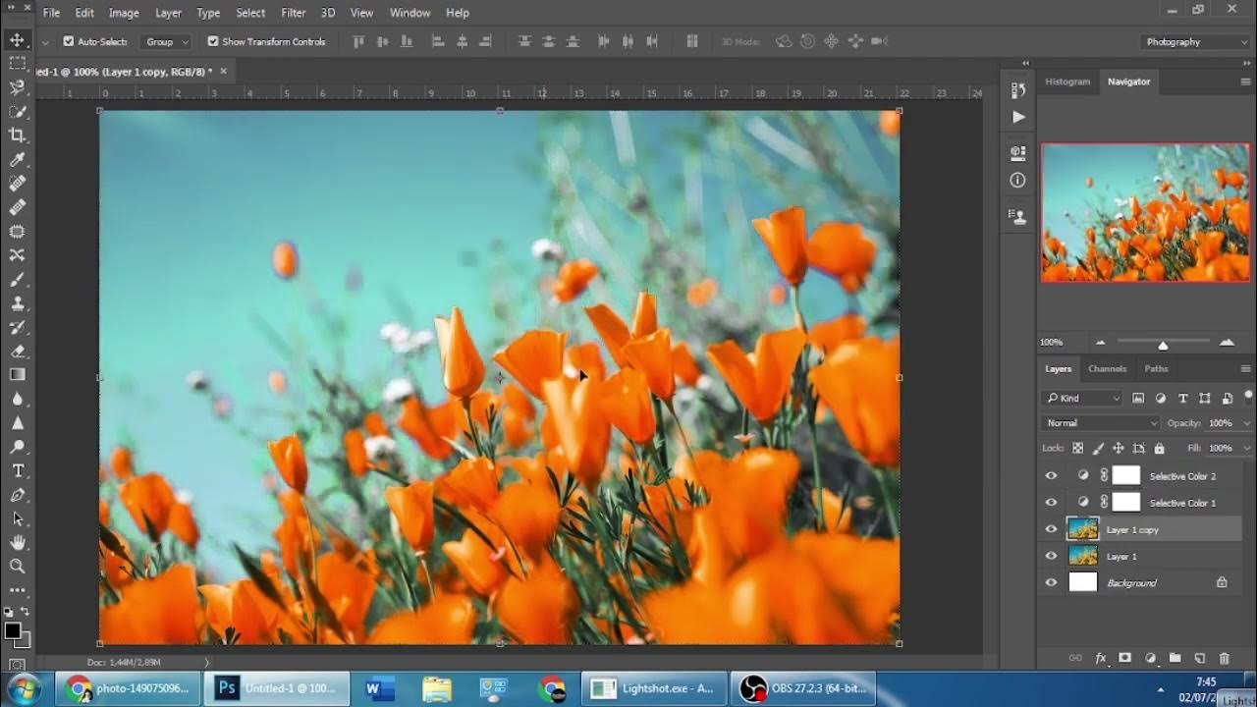This screenshot has height=707, width=1257.
Task: Toggle the Auto-Select checkbox
Action: 69,41
